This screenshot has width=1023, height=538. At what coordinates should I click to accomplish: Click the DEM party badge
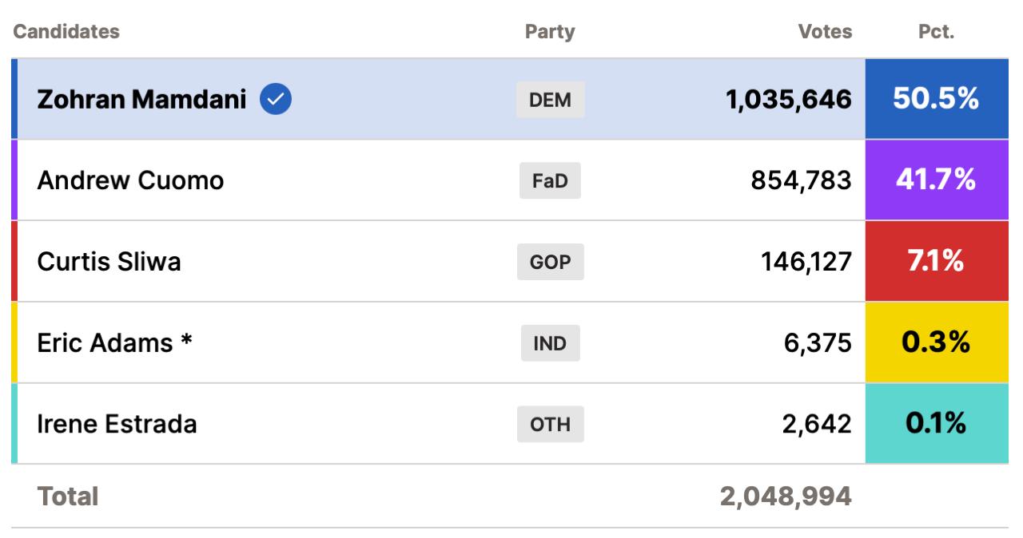(550, 101)
